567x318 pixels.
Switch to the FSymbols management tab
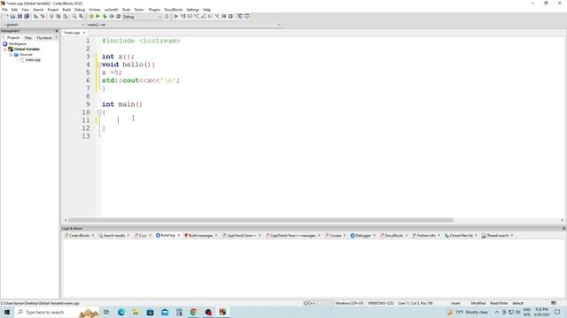(x=44, y=38)
